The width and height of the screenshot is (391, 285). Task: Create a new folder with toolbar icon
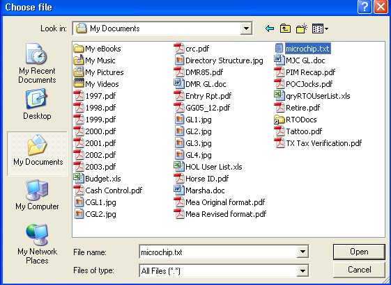coord(302,28)
